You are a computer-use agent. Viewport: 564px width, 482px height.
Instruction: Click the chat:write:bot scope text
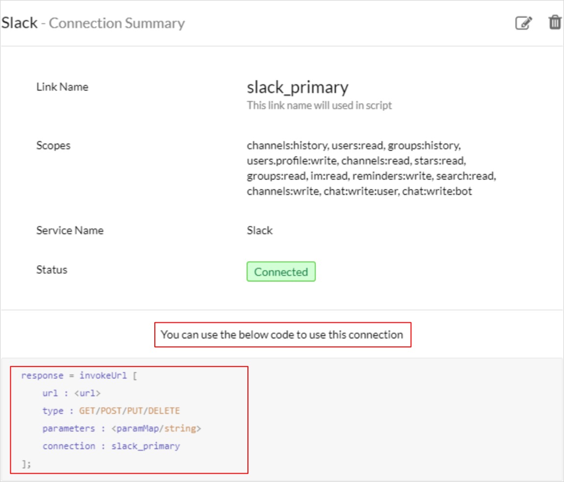(x=437, y=191)
